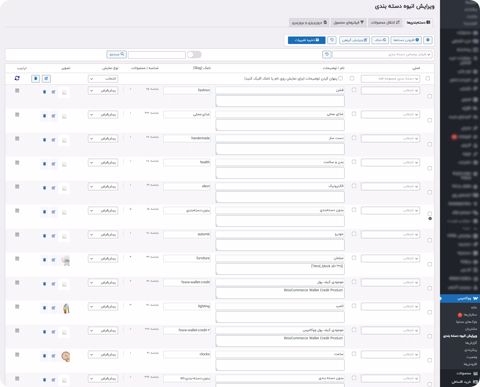This screenshot has height=387, width=480.
Task: Click the clocks category thumbnail image
Action: pyautogui.click(x=64, y=356)
